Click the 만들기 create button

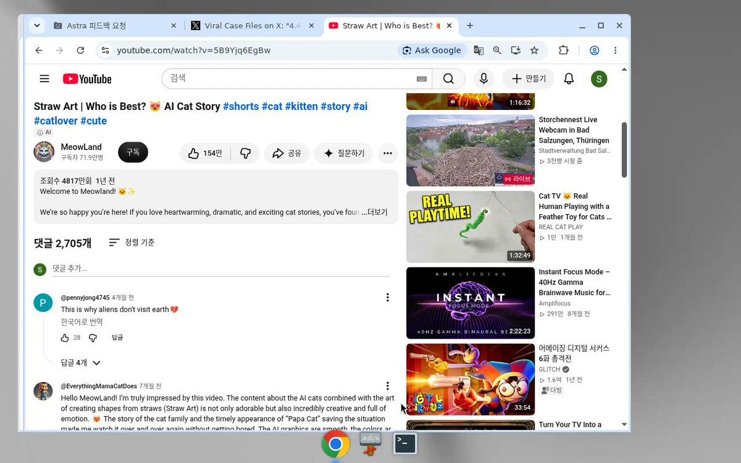528,78
